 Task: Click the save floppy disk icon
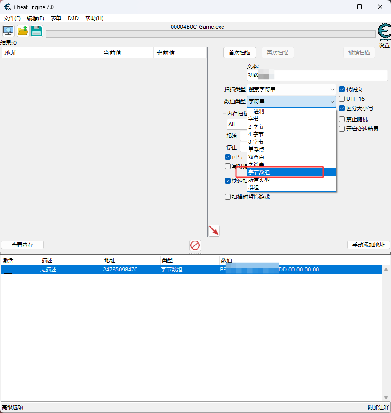[x=37, y=31]
